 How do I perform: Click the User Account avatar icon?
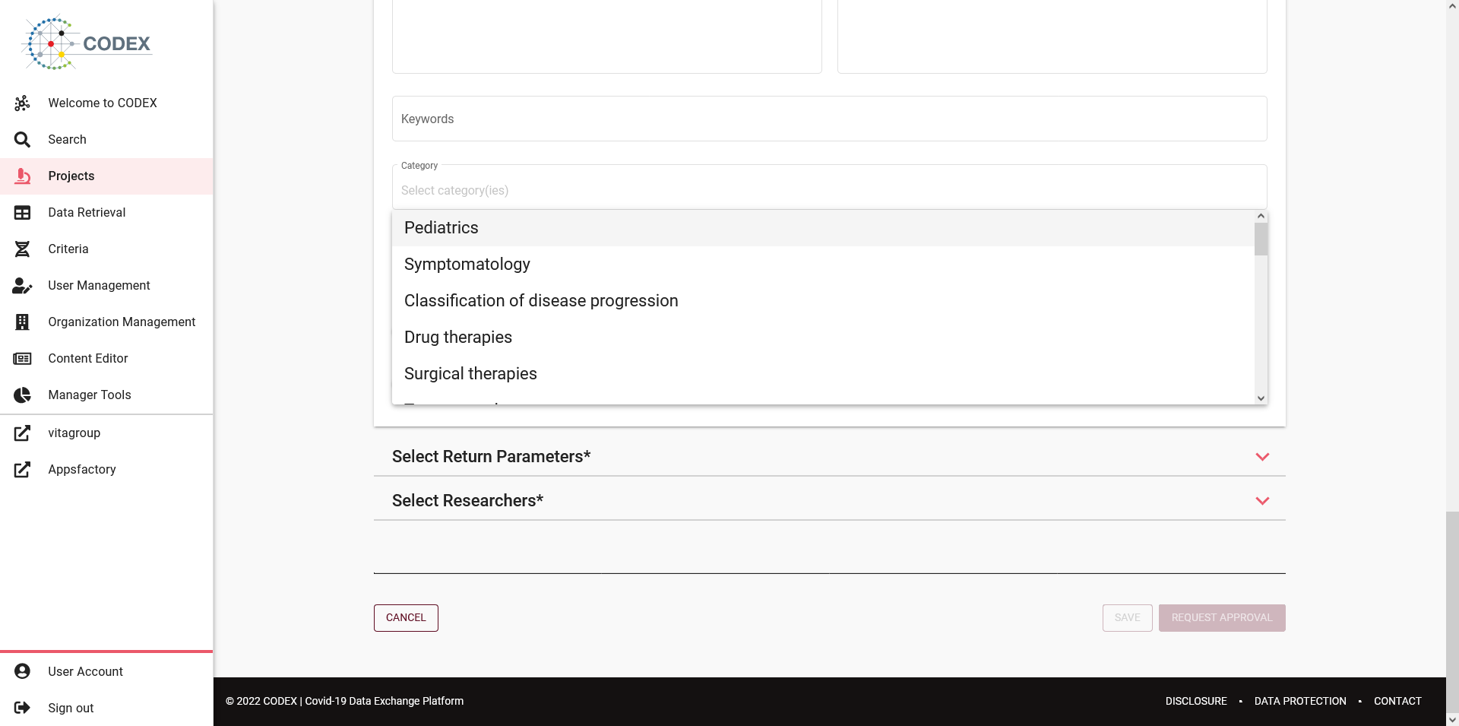22,671
